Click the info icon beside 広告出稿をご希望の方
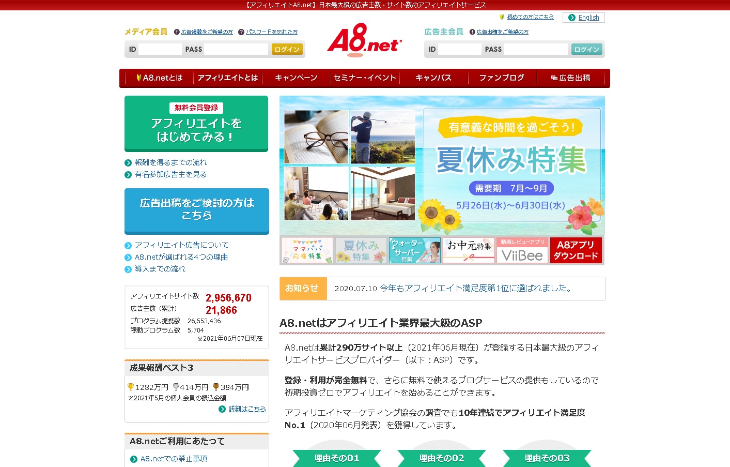 click(x=472, y=32)
